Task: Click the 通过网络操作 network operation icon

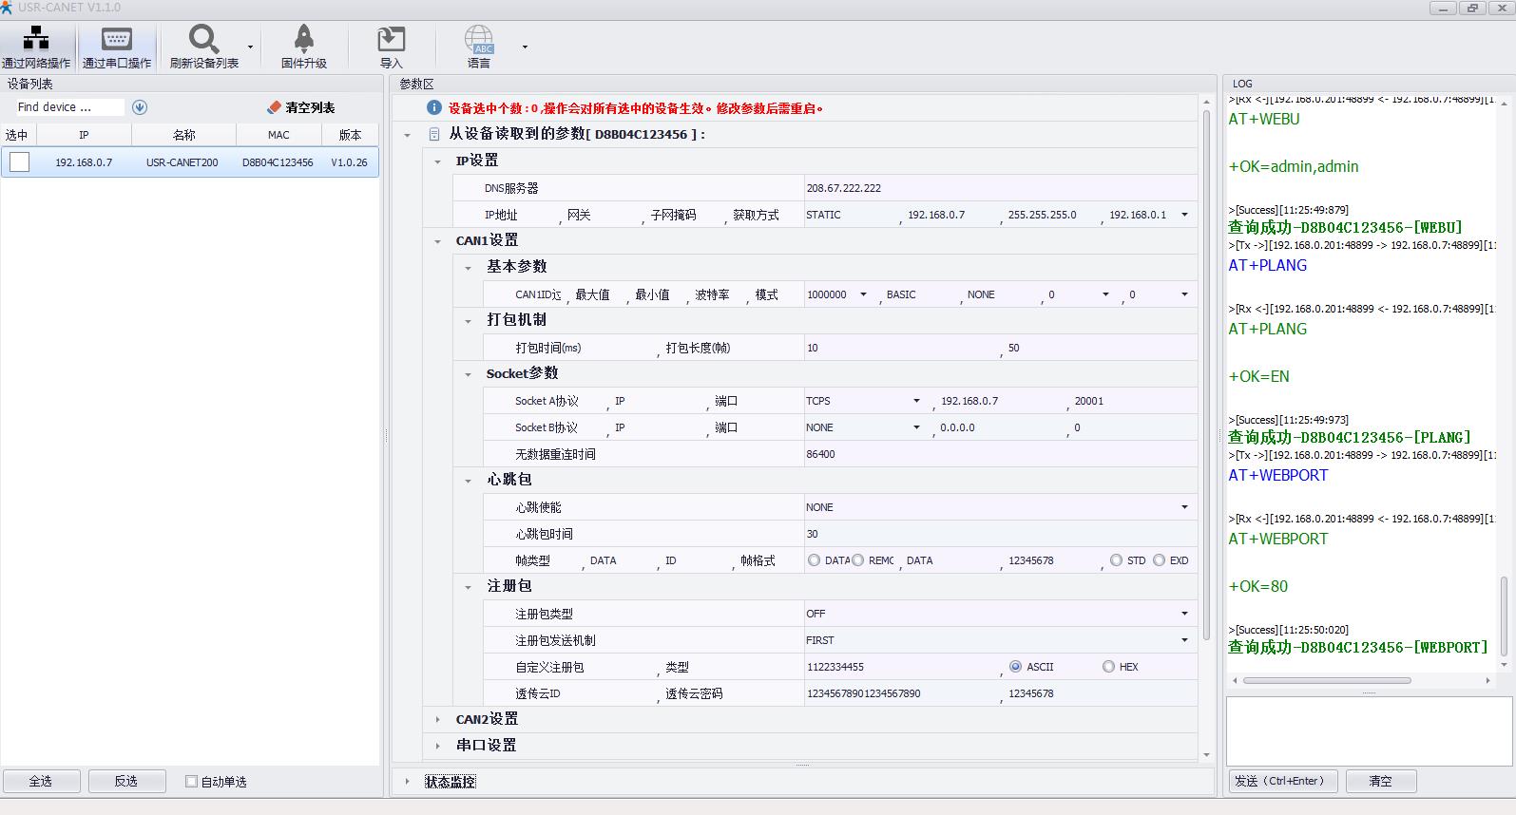Action: coord(36,39)
